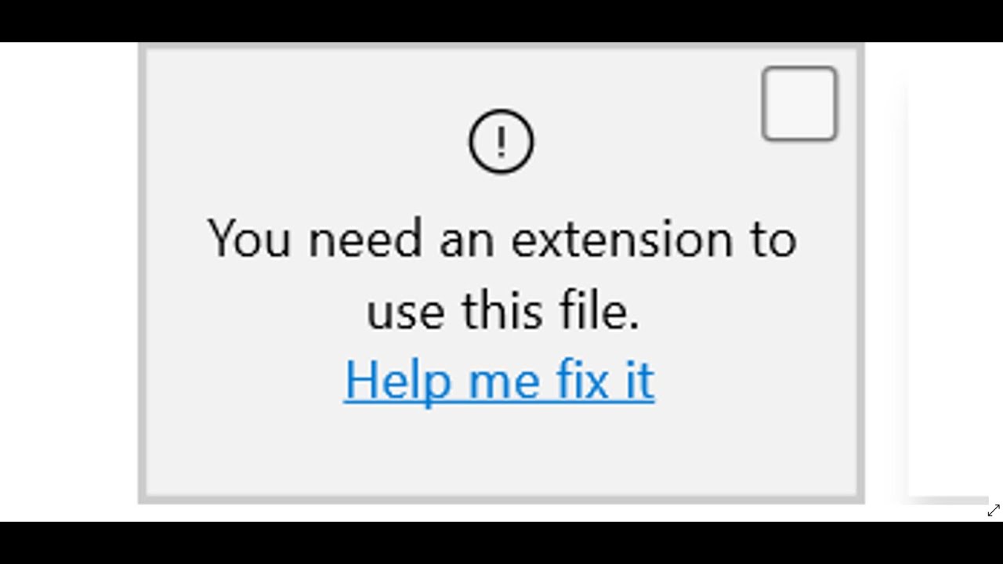Select the circled alert symbol above the message
The image size is (1003, 564).
[x=501, y=140]
